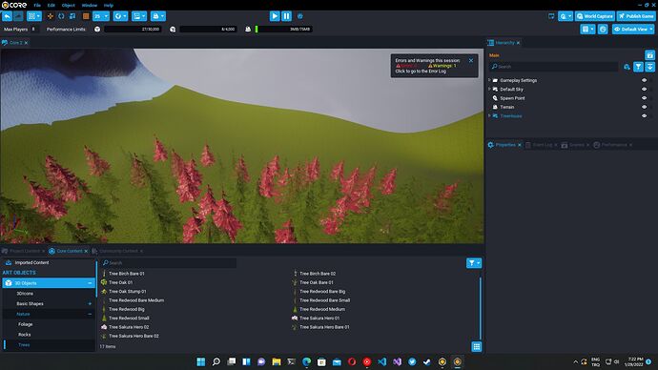Viewport: 658px width, 370px height.
Task: Open the Help menu
Action: [x=109, y=6]
